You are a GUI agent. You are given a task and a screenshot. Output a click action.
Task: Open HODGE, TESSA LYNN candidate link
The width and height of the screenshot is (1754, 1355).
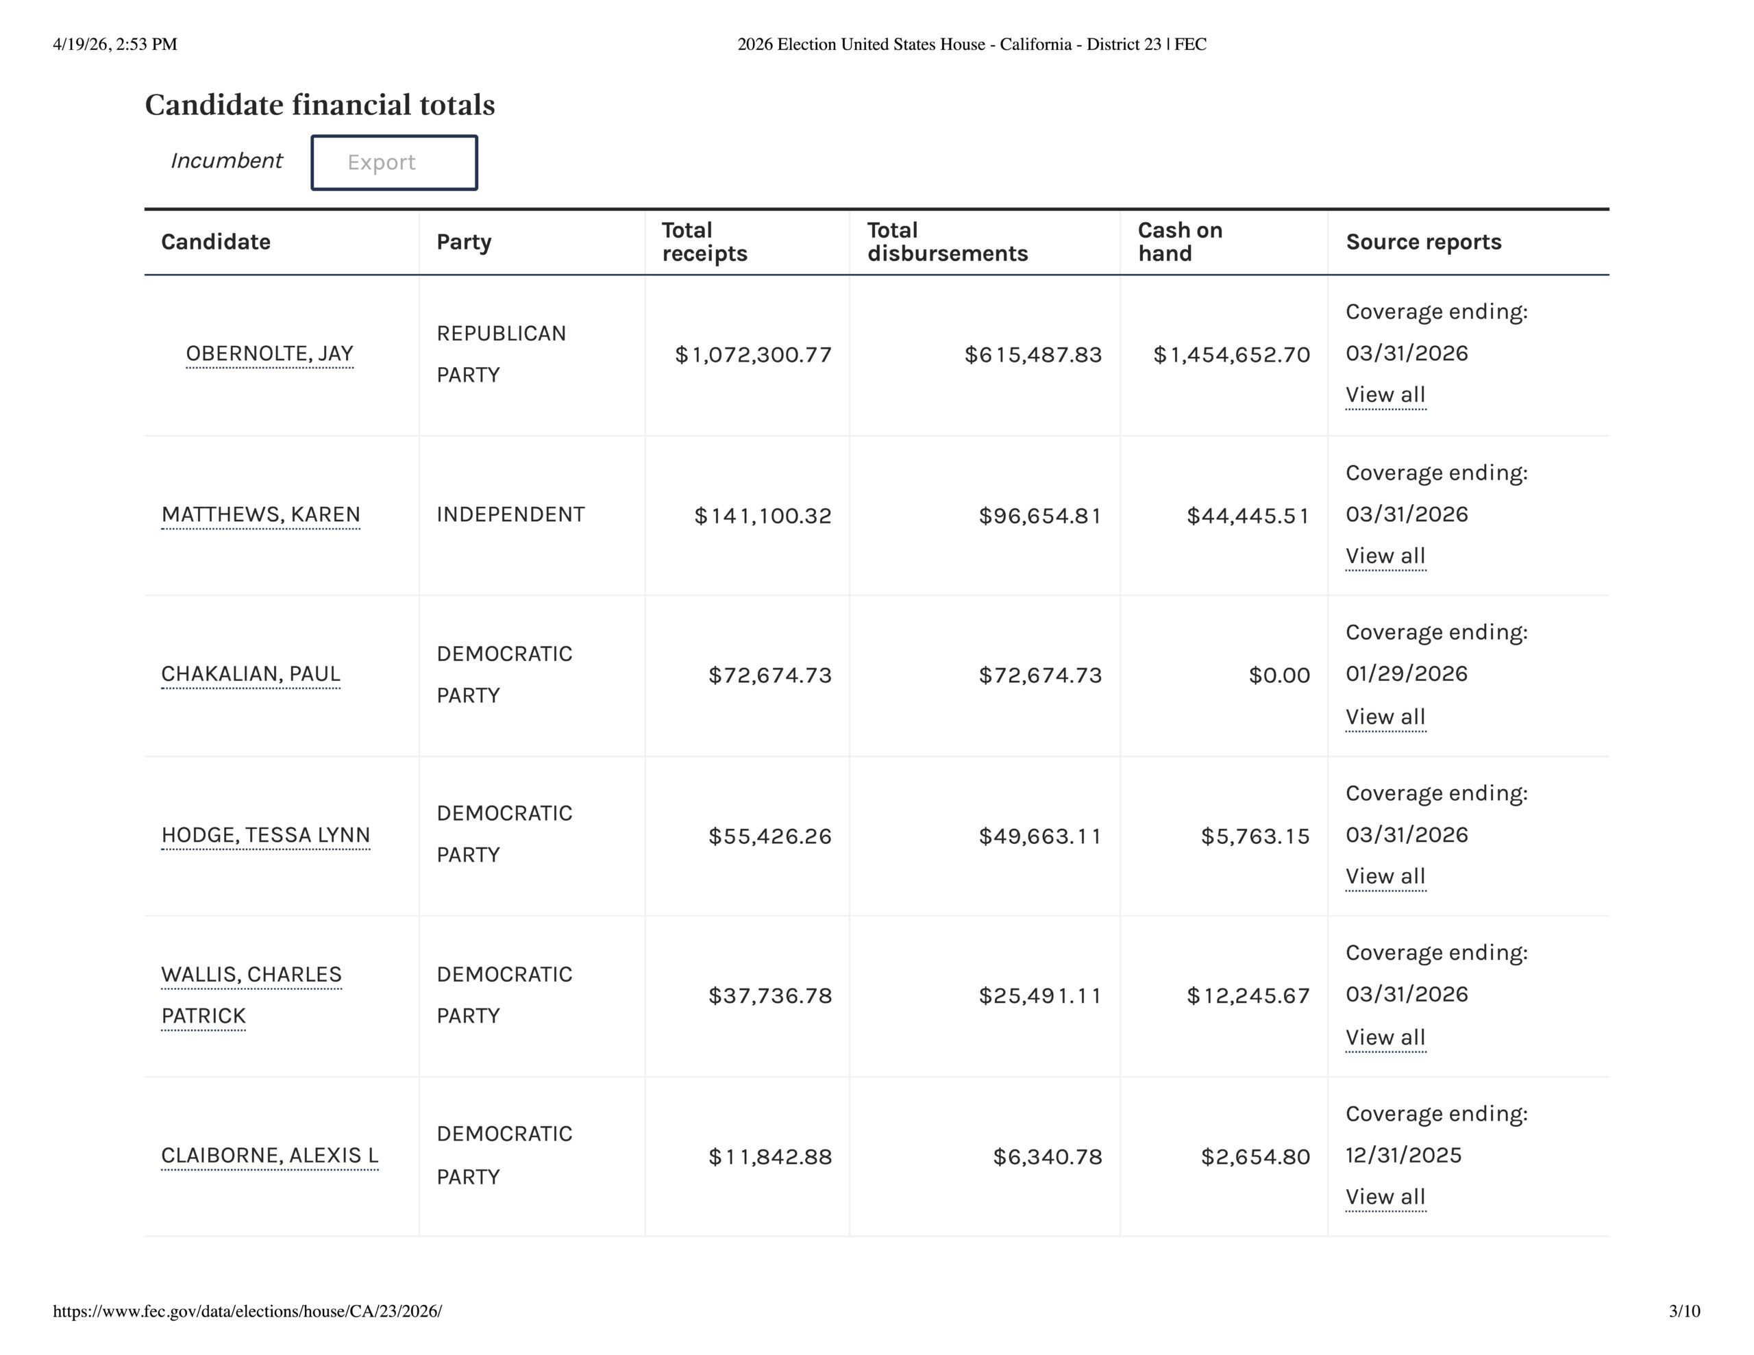(265, 835)
